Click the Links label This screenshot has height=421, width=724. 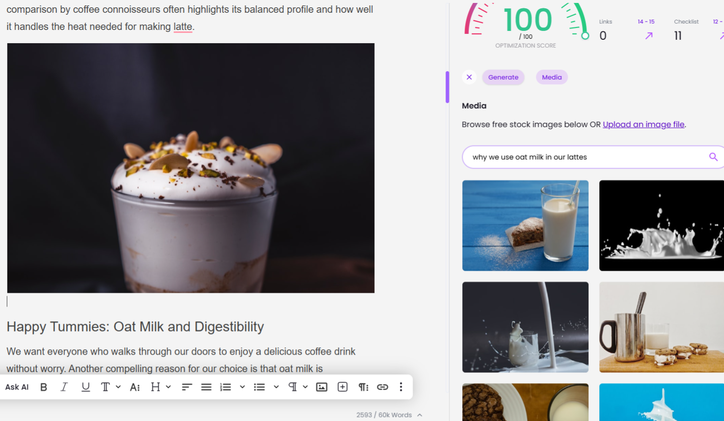(x=606, y=22)
